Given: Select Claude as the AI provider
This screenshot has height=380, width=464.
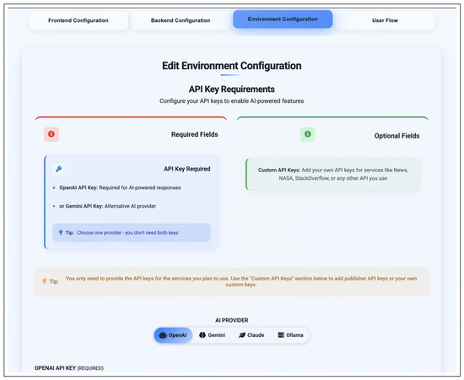Looking at the screenshot, I should point(251,335).
